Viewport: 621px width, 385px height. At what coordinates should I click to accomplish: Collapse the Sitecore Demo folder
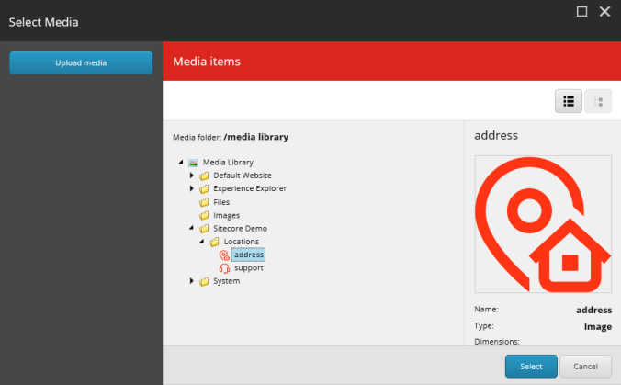tap(192, 229)
